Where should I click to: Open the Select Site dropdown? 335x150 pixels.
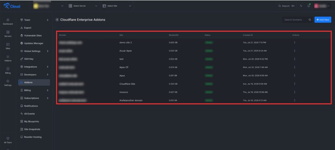(x=117, y=6)
